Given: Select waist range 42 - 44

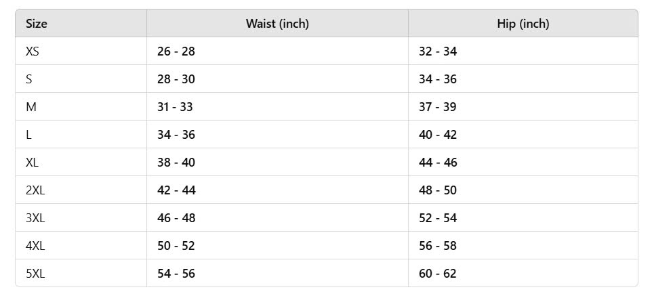Looking at the screenshot, I should (x=176, y=190).
